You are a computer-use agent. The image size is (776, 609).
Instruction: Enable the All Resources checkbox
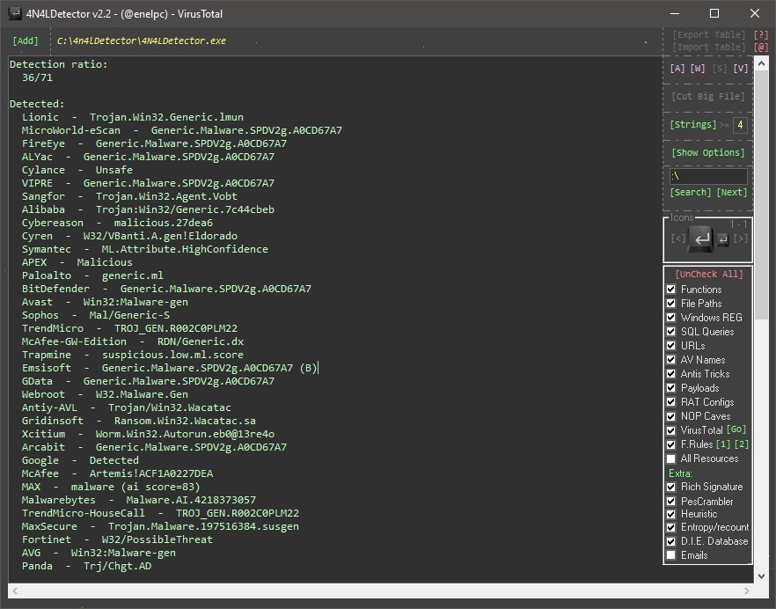(671, 459)
